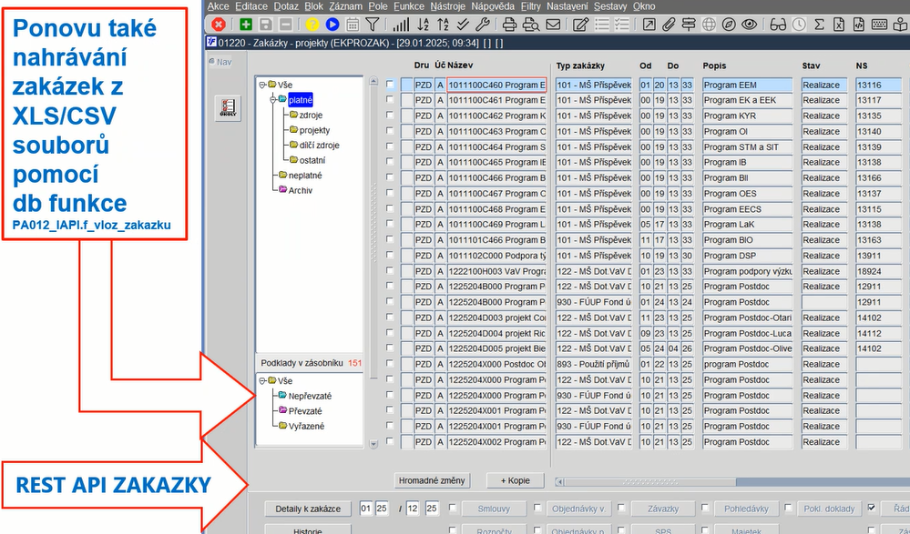Export to Excel file icon

pos(839,25)
